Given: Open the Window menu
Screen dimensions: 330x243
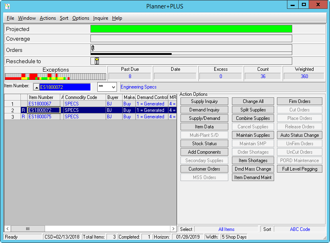Looking at the screenshot, I should pyautogui.click(x=27, y=18).
